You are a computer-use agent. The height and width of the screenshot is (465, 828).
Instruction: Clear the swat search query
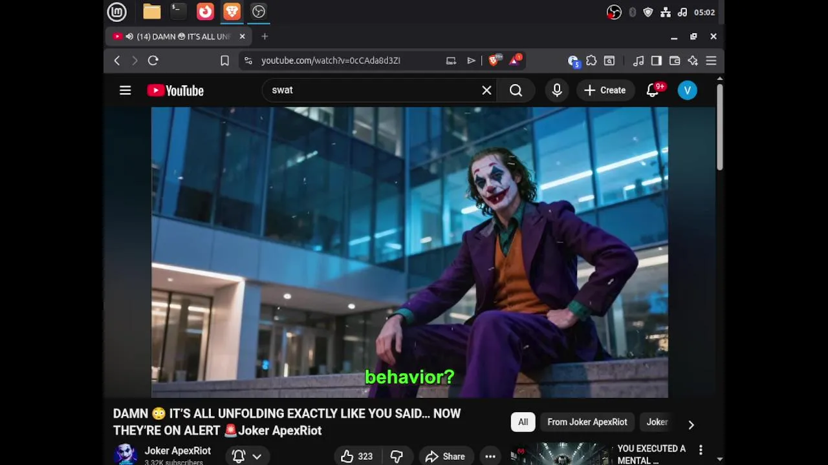click(x=486, y=90)
